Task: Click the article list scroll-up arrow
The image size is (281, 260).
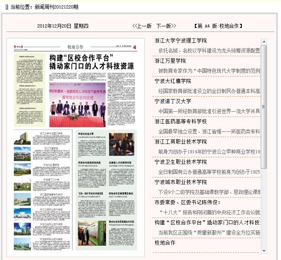Action: pyautogui.click(x=264, y=42)
